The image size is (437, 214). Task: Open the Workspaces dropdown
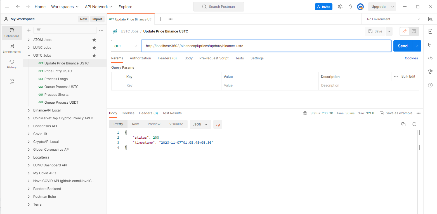click(65, 7)
